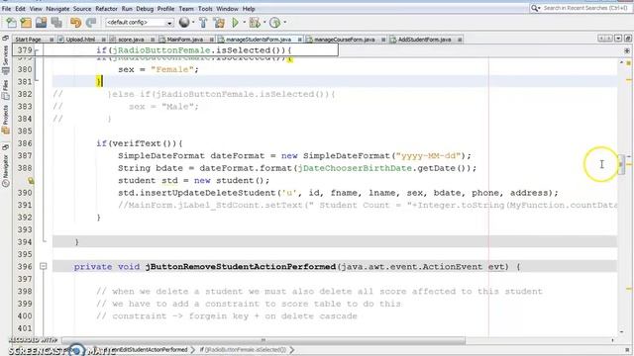This screenshot has height=356, width=634.
Task: Click the vertical scrollbar up arrow
Action: (621, 62)
